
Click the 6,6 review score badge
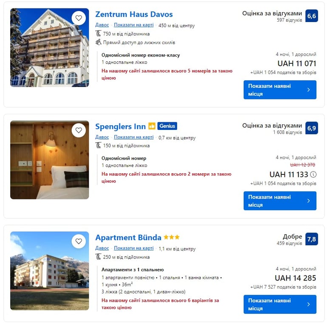tap(311, 16)
